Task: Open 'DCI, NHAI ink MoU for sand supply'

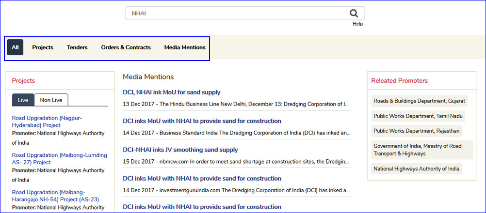Action: (x=172, y=92)
